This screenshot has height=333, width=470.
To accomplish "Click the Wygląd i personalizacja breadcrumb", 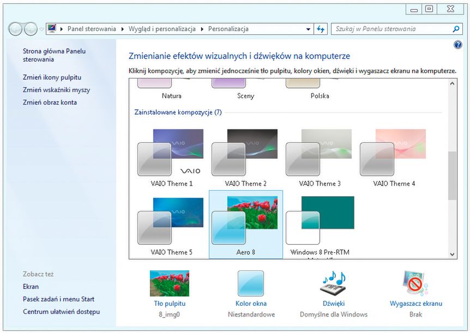I will pos(162,29).
